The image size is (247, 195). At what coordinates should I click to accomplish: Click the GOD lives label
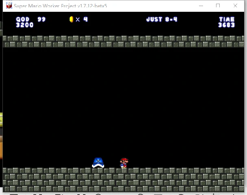coord(23,19)
